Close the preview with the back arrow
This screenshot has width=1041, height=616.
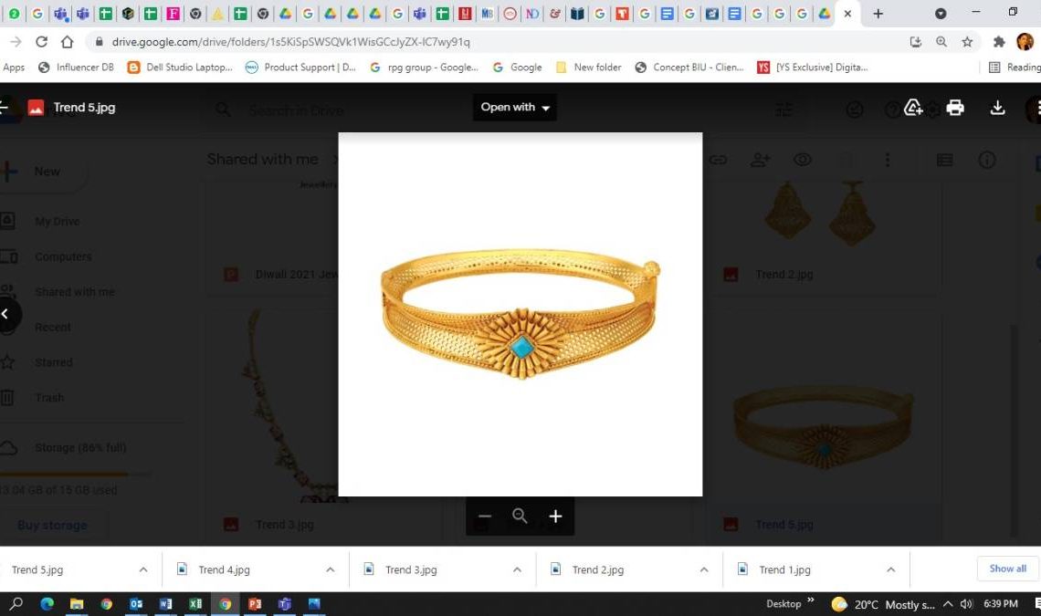pyautogui.click(x=5, y=107)
